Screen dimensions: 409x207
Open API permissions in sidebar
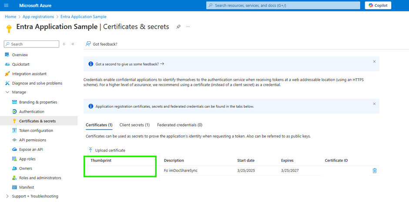tap(33, 140)
